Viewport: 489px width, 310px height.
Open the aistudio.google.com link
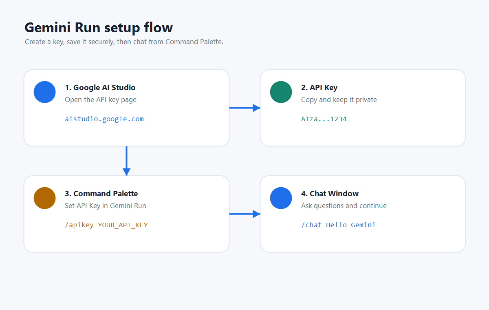(x=104, y=119)
